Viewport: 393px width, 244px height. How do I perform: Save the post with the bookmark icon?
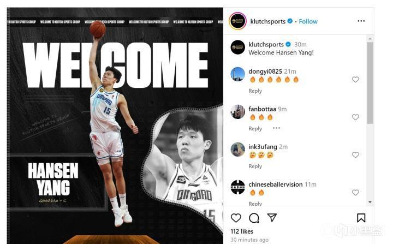(x=361, y=218)
